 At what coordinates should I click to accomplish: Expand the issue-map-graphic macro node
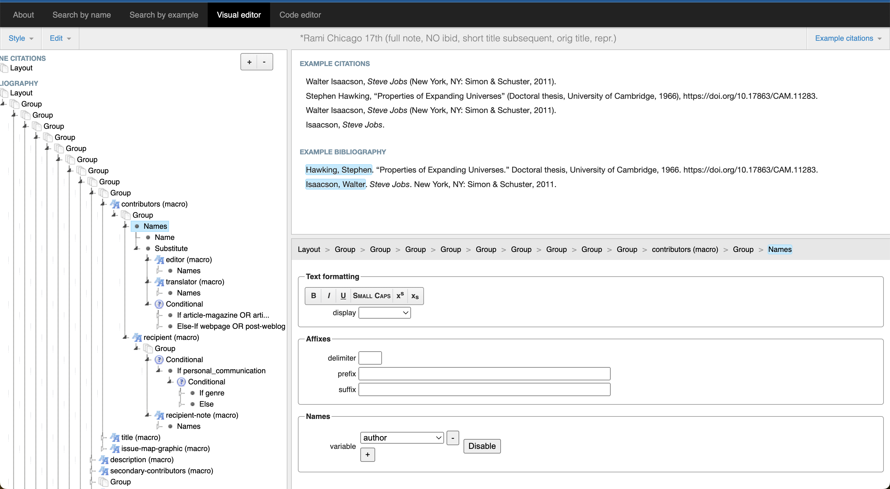point(103,449)
